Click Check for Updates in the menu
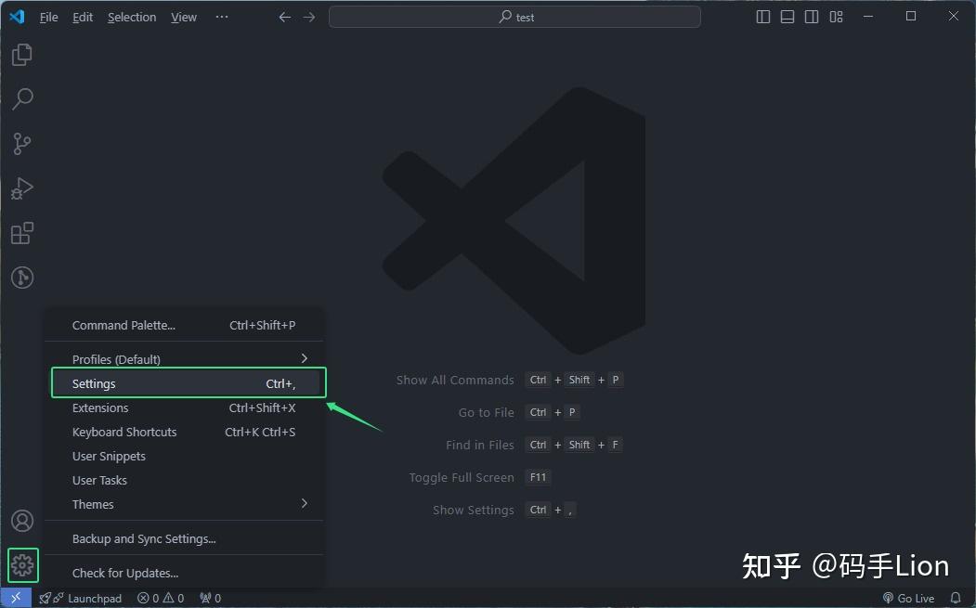 click(x=122, y=573)
